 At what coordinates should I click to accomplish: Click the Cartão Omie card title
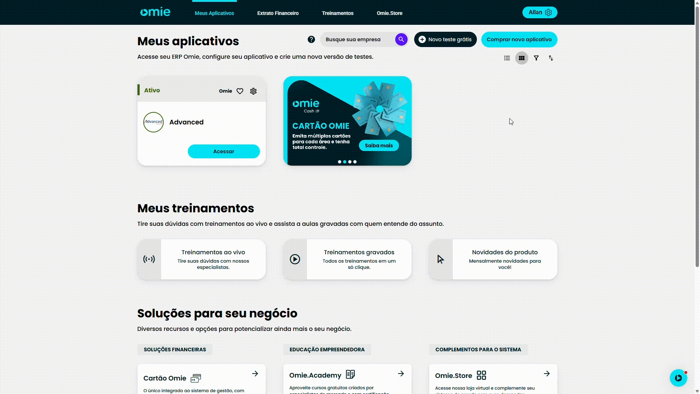pos(165,378)
